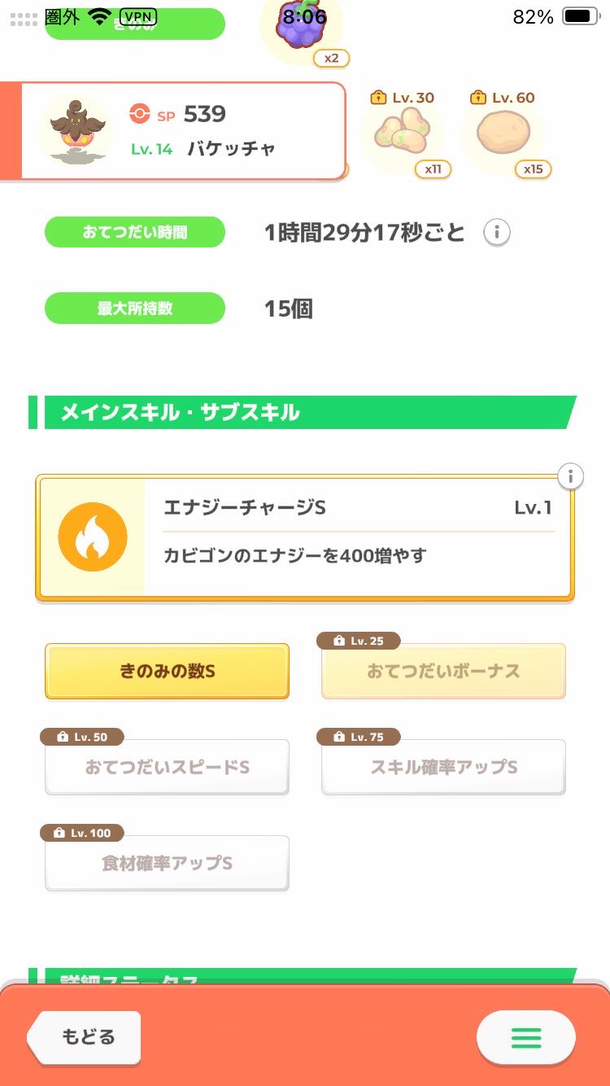Open the green hamburger menu button
Image resolution: width=610 pixels, height=1086 pixels.
tap(525, 1037)
